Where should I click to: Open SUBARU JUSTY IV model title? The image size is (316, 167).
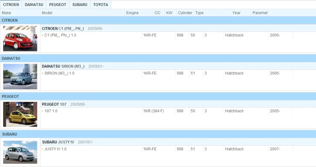[x=58, y=142]
